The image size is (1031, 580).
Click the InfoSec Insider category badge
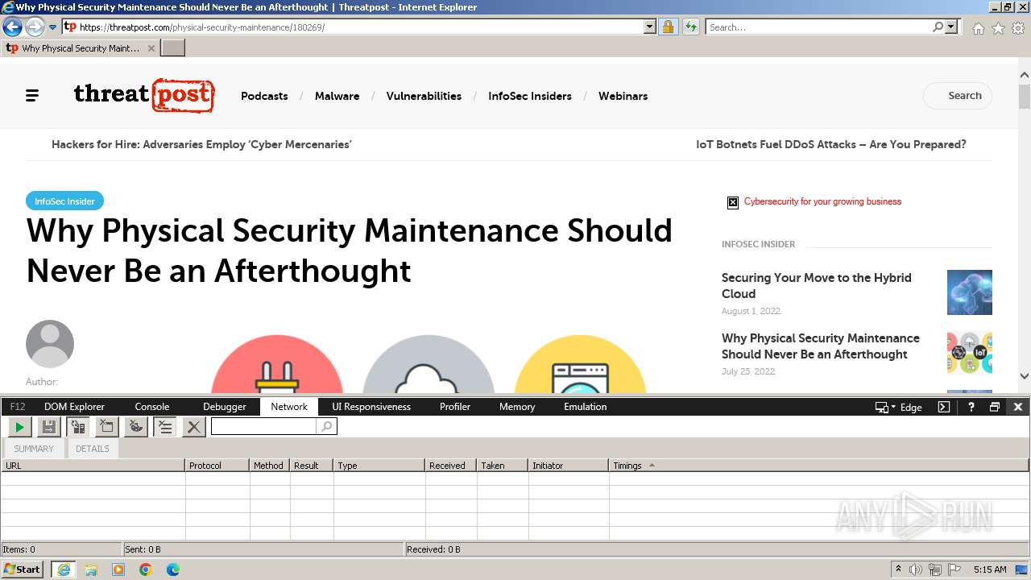coord(64,201)
